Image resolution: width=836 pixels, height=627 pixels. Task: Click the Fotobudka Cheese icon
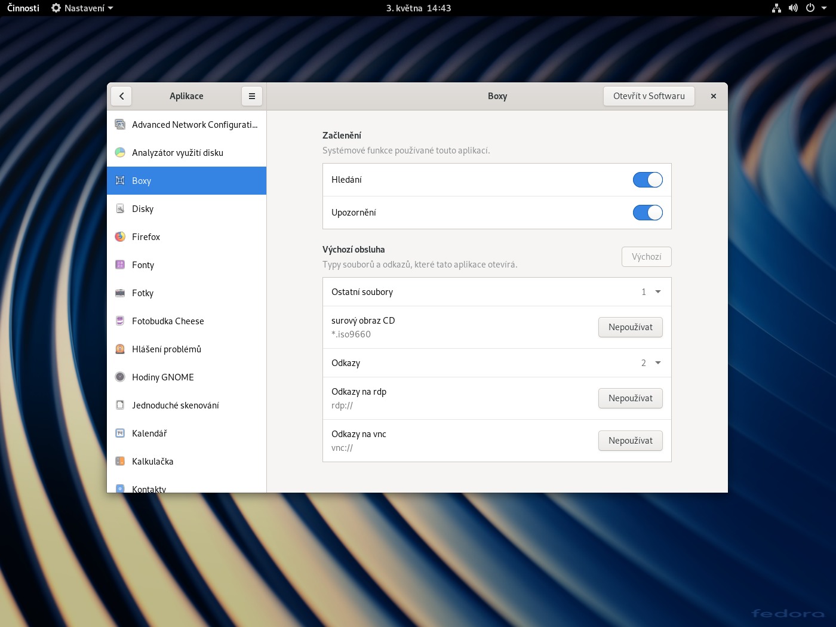(120, 321)
